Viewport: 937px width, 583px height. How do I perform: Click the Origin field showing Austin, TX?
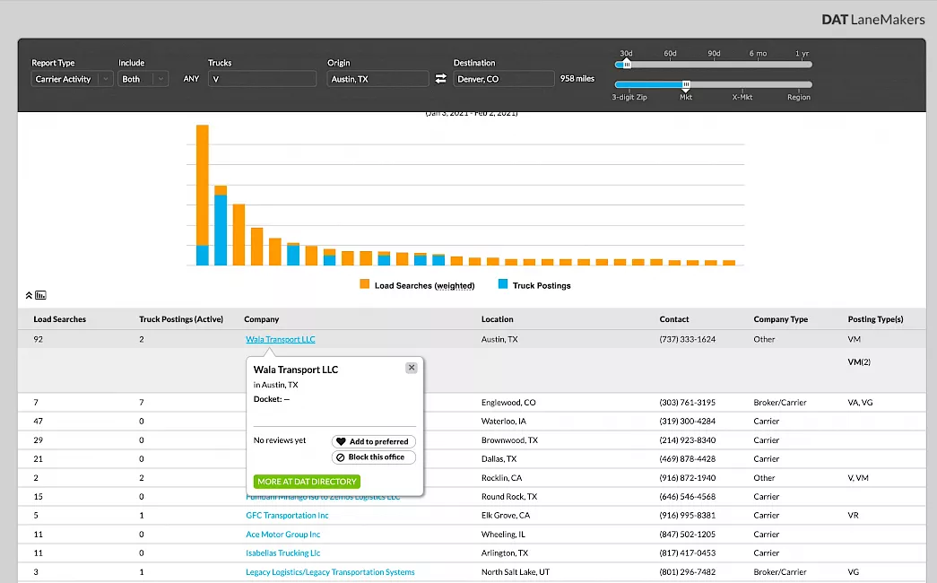[377, 79]
